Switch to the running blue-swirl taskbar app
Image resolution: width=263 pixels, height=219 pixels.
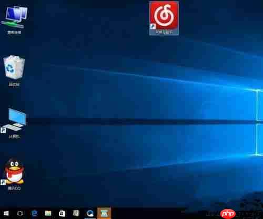tap(90, 213)
